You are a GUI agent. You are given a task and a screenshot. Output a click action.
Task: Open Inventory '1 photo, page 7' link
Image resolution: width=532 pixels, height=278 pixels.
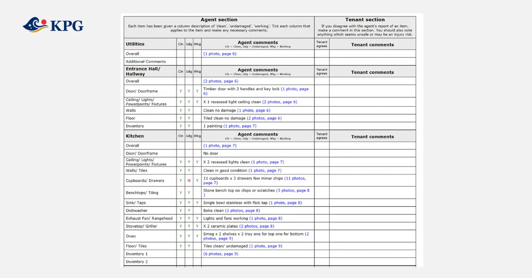click(240, 126)
